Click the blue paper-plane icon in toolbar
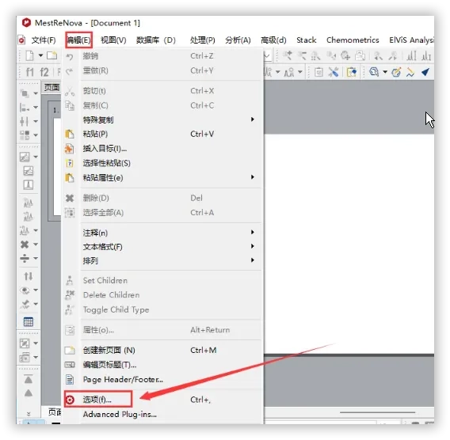The image size is (450, 440). [425, 72]
